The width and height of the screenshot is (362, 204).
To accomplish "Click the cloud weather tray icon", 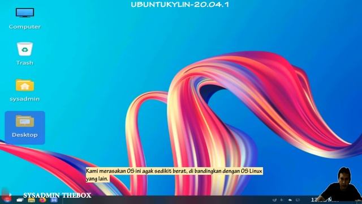I will pos(290,200).
